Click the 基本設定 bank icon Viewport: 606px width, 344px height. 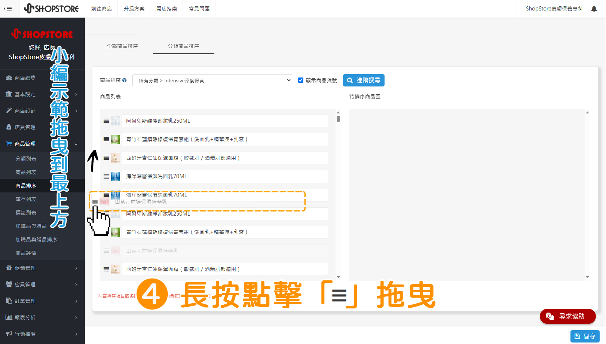[9, 94]
